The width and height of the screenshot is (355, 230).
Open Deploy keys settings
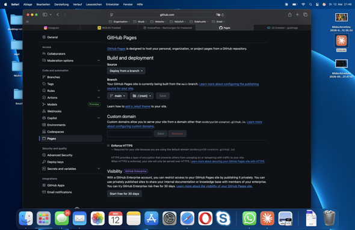click(x=55, y=162)
